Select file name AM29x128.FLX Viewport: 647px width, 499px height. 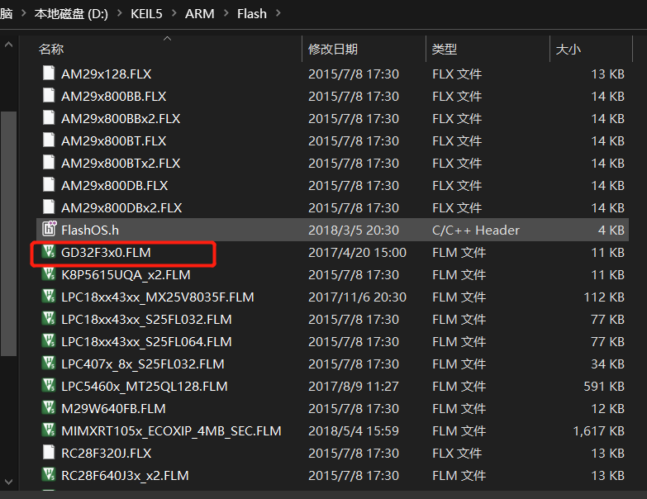point(107,74)
